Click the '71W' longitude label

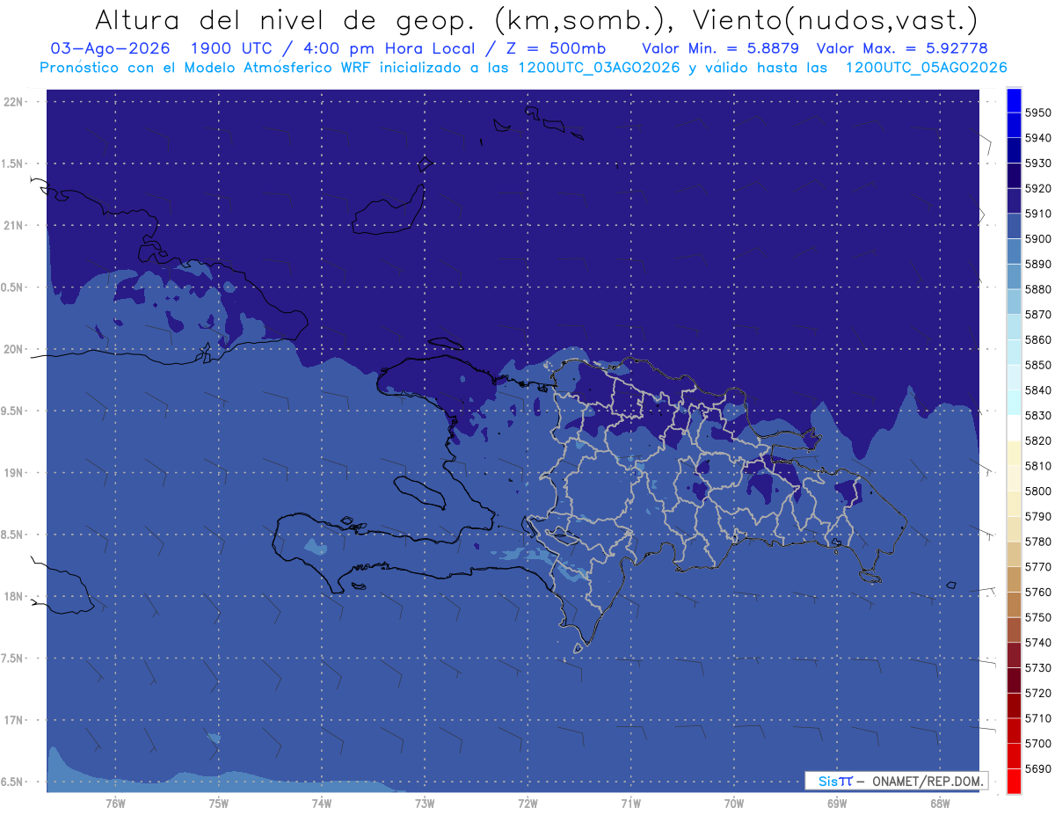(630, 803)
